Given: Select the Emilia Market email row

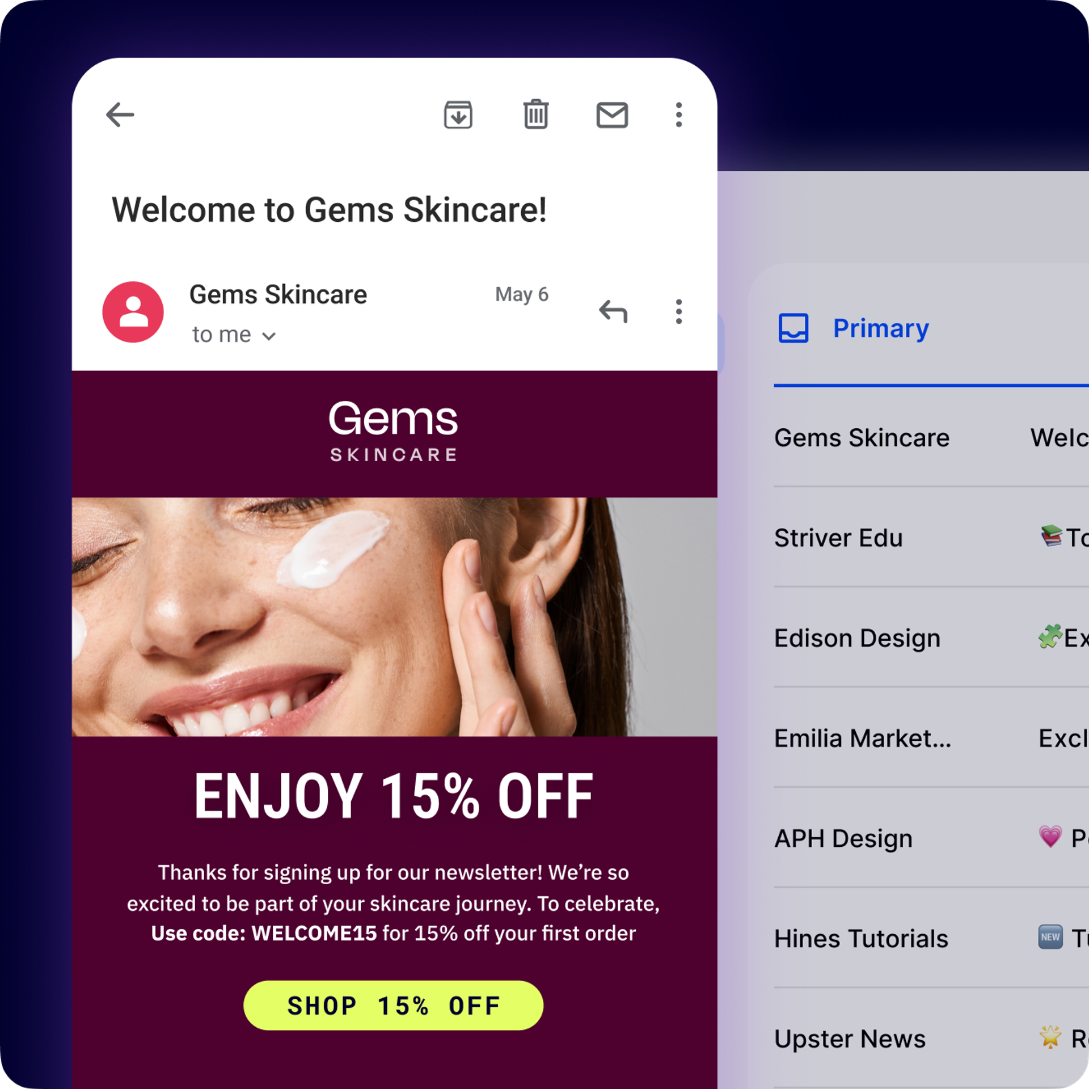Looking at the screenshot, I should tap(931, 738).
